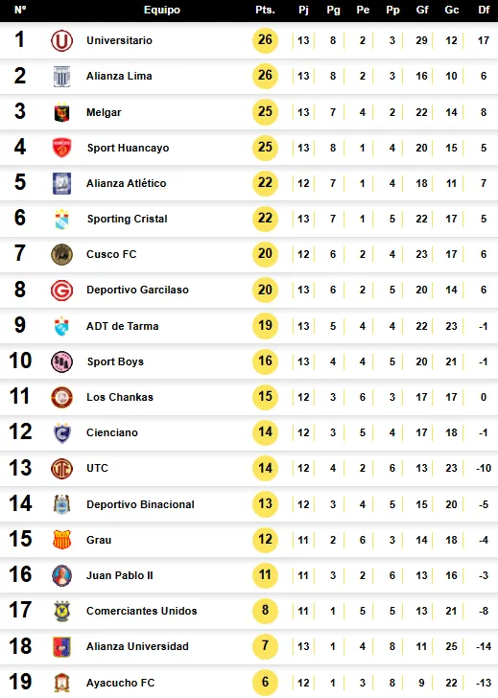Image resolution: width=498 pixels, height=698 pixels.
Task: Click the Equipo column header
Action: click(162, 10)
